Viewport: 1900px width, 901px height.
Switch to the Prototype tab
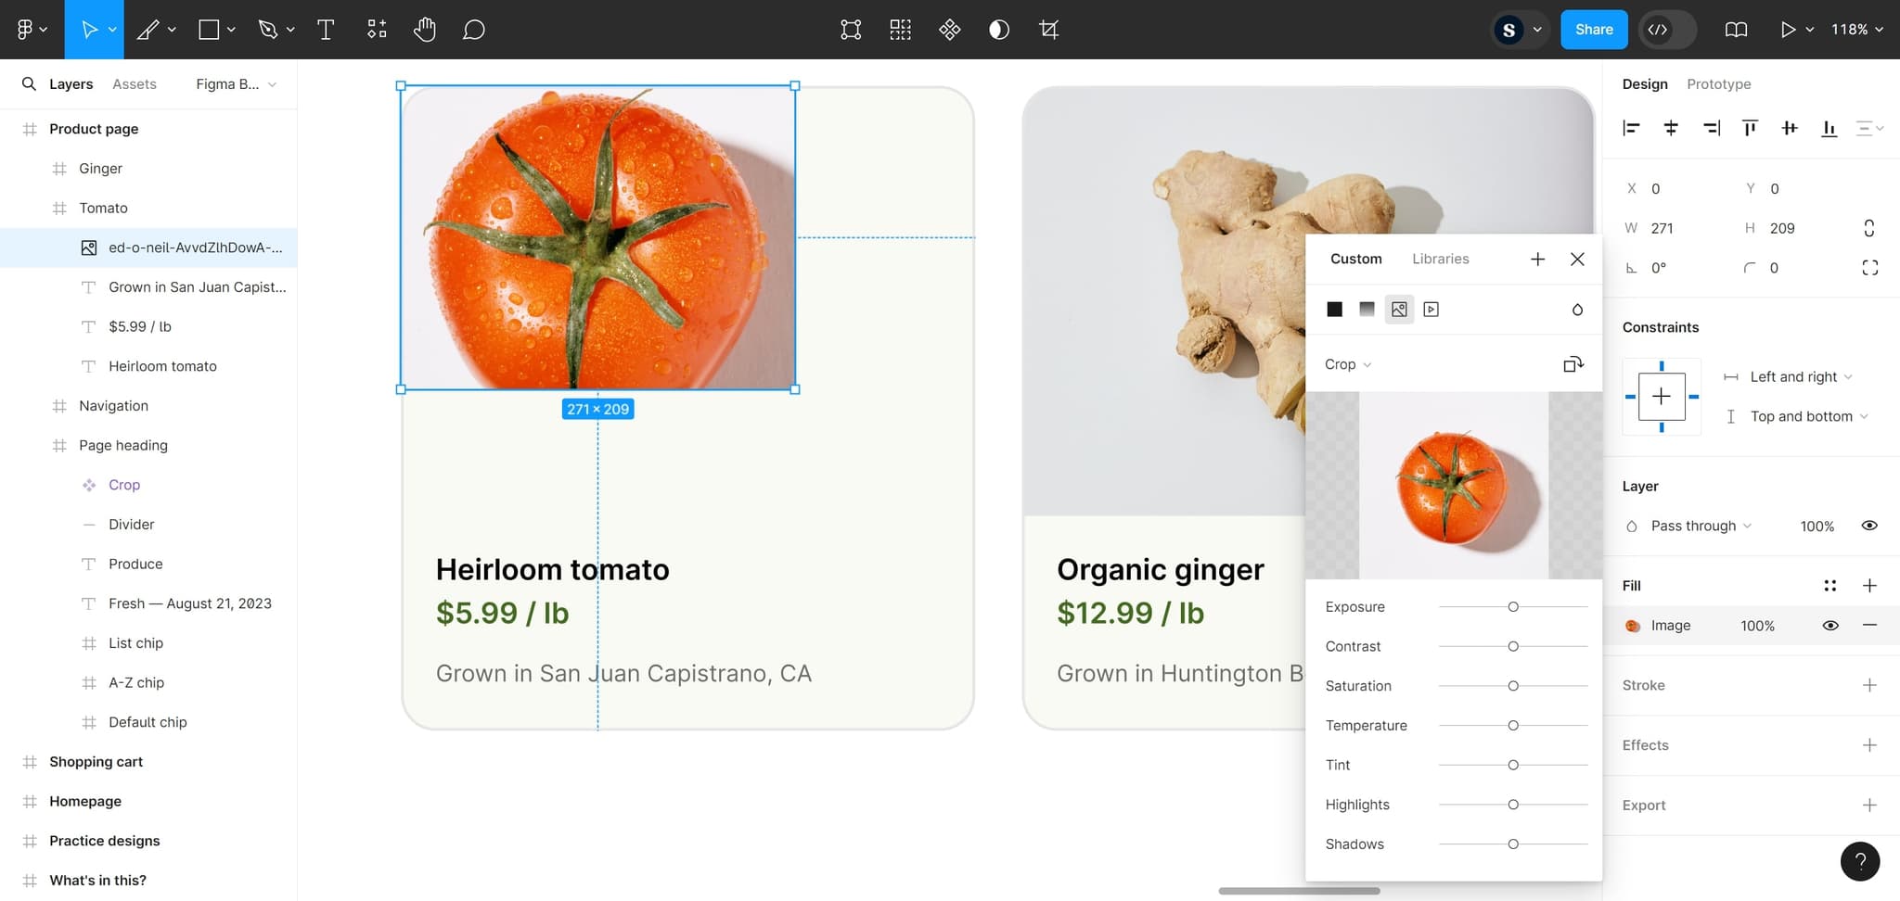click(1718, 83)
